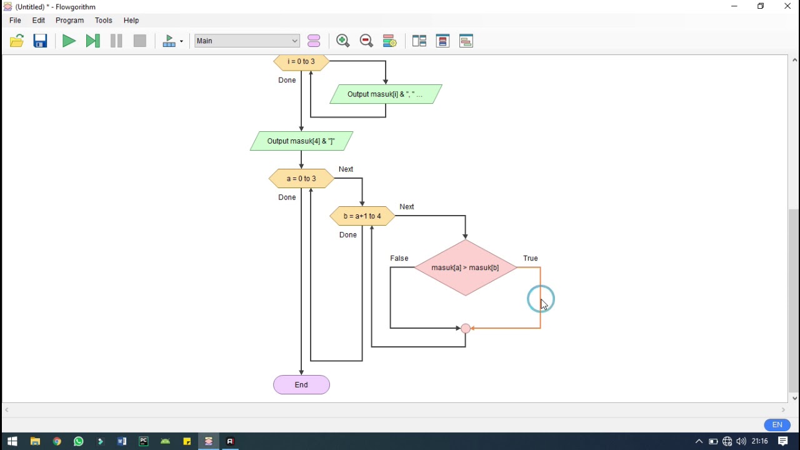The height and width of the screenshot is (450, 800).
Task: Open WhatsApp from the taskbar
Action: tap(79, 441)
